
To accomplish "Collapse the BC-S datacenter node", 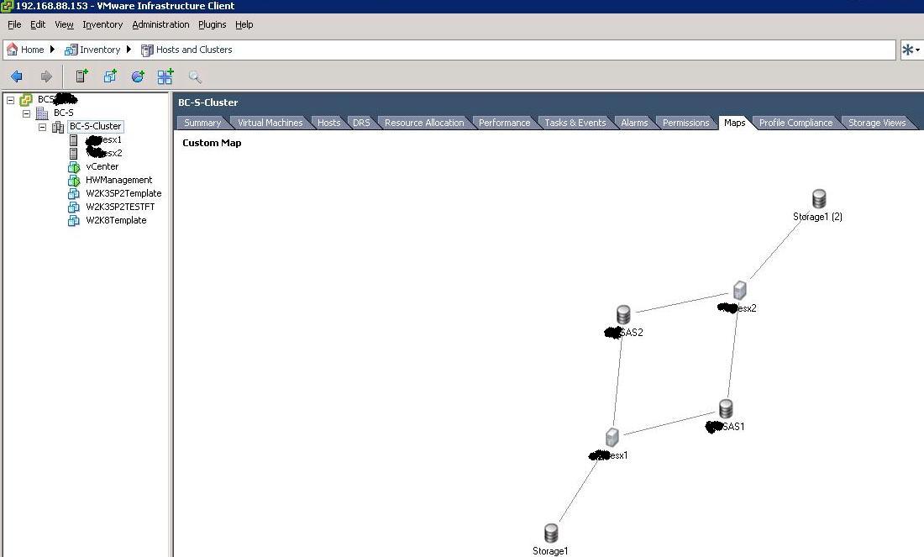I will click(x=26, y=113).
